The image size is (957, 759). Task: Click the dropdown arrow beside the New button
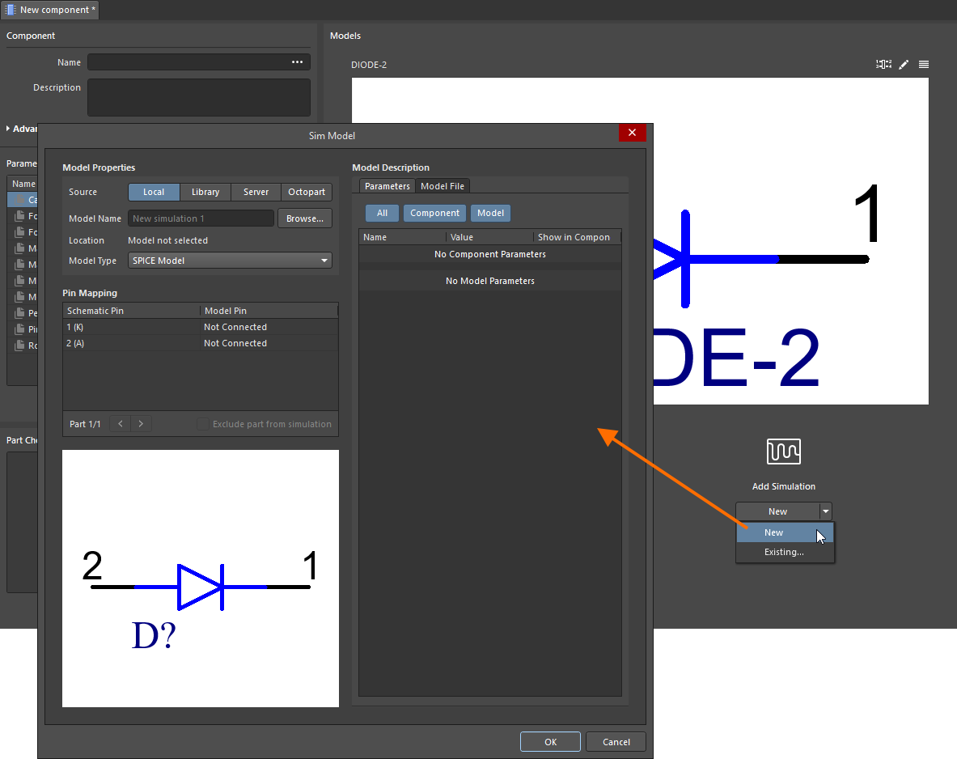825,511
